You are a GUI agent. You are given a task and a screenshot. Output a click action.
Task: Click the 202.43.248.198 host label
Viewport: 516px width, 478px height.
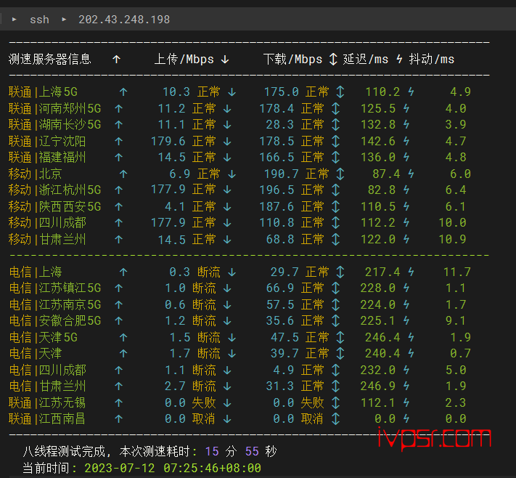(x=124, y=20)
